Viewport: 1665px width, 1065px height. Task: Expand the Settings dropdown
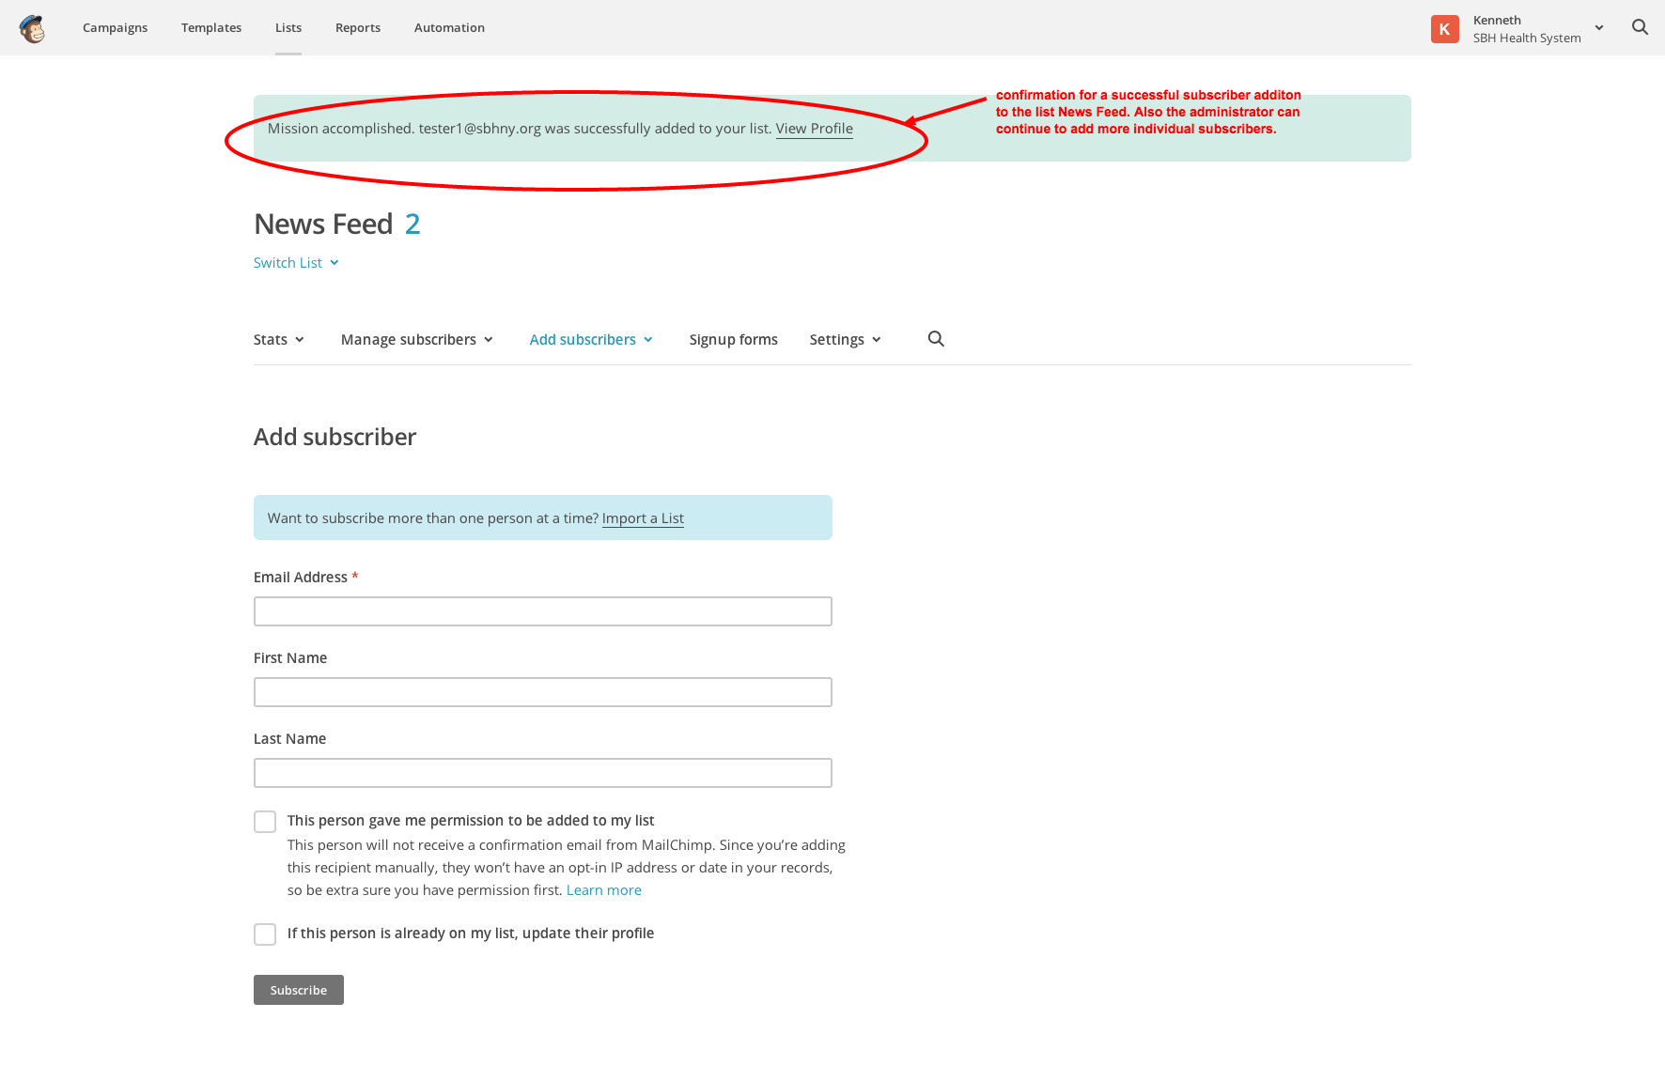[845, 340]
